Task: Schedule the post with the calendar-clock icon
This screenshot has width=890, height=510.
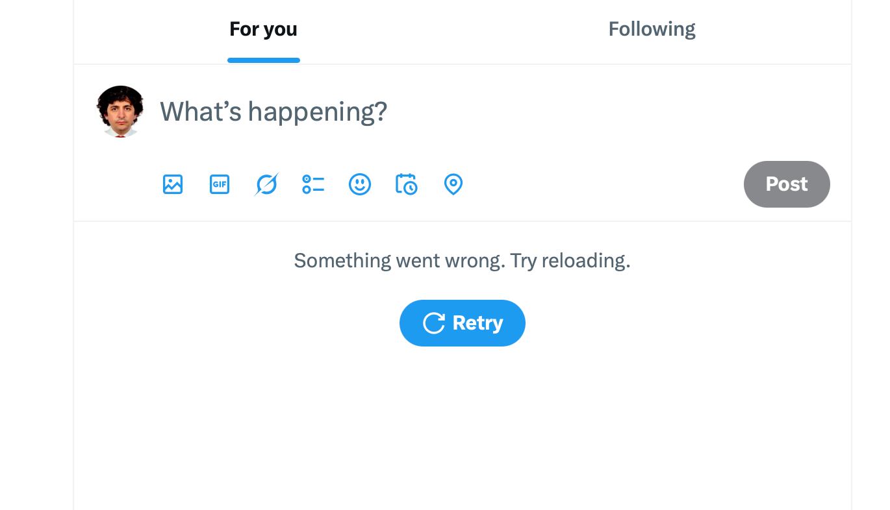Action: [x=407, y=184]
